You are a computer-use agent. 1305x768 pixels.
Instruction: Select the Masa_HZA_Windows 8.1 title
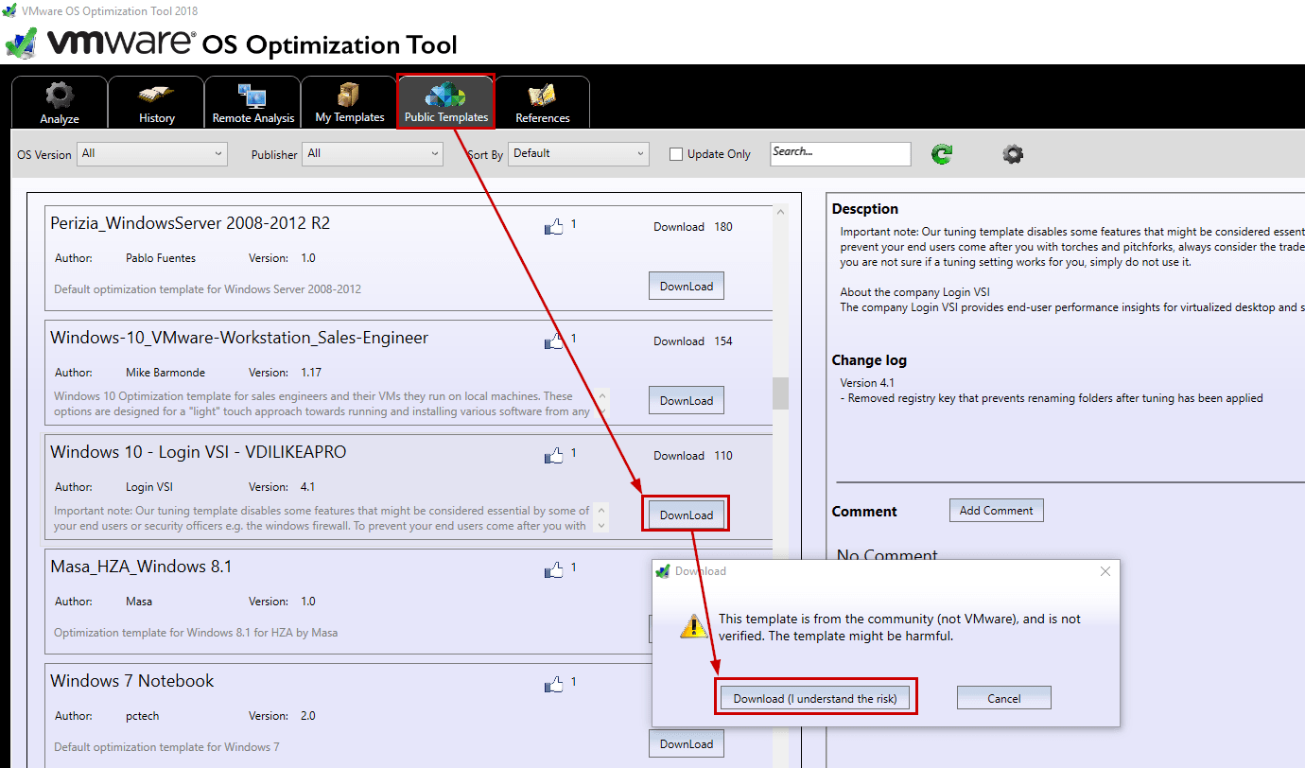pyautogui.click(x=141, y=567)
